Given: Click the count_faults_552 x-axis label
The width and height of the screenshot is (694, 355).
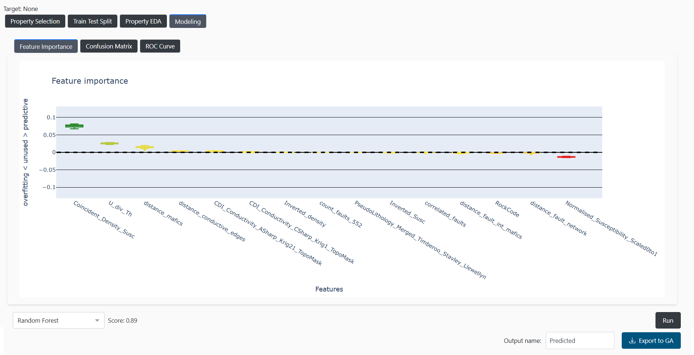Looking at the screenshot, I should coord(341,214).
